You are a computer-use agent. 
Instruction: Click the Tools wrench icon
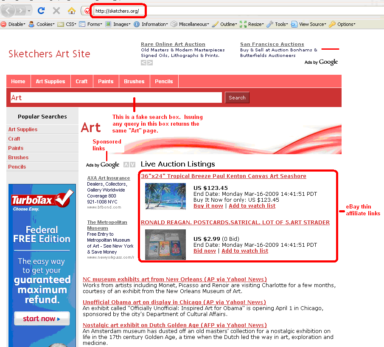[x=269, y=24]
